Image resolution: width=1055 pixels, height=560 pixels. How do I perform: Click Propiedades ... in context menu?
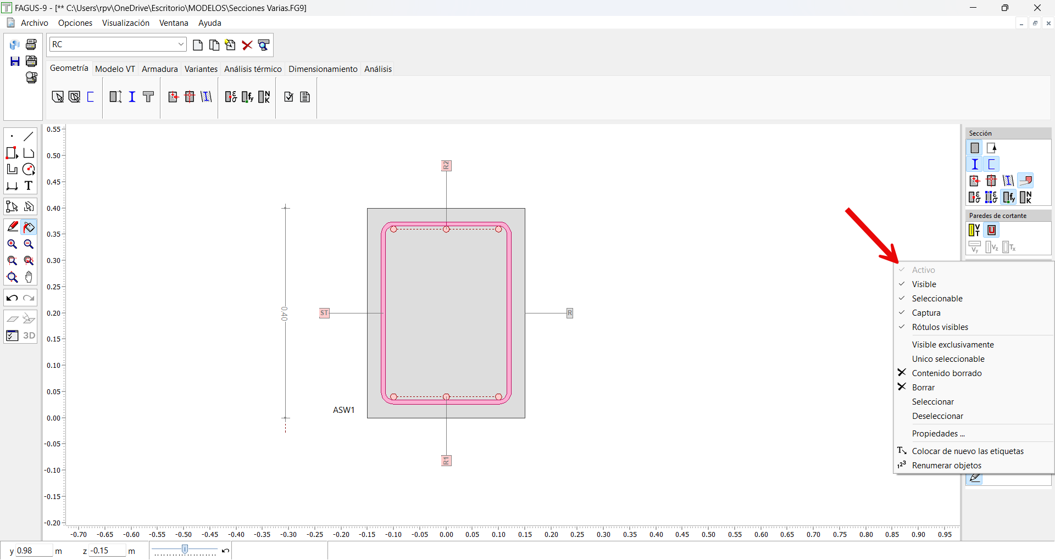(x=938, y=434)
